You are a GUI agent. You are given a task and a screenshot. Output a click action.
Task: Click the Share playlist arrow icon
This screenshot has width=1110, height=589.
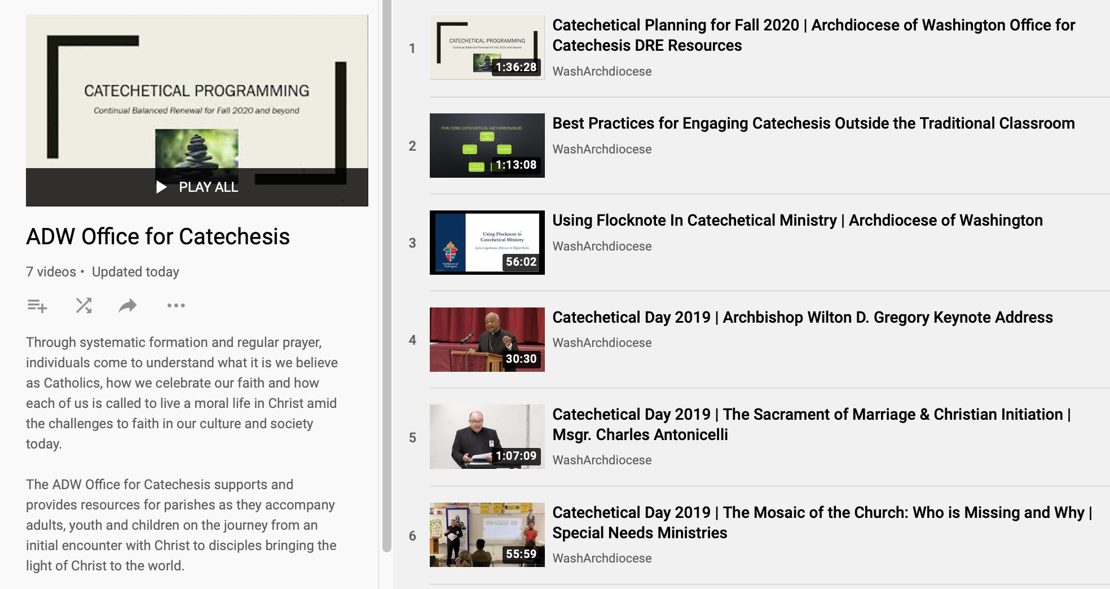(128, 306)
